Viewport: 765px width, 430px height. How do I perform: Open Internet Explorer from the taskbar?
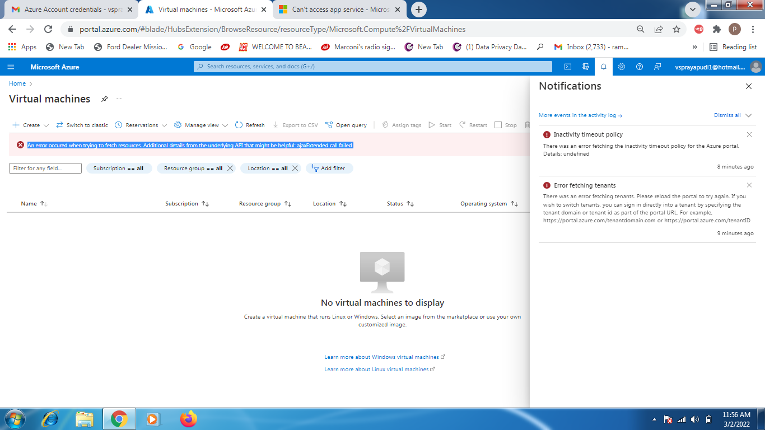point(50,419)
